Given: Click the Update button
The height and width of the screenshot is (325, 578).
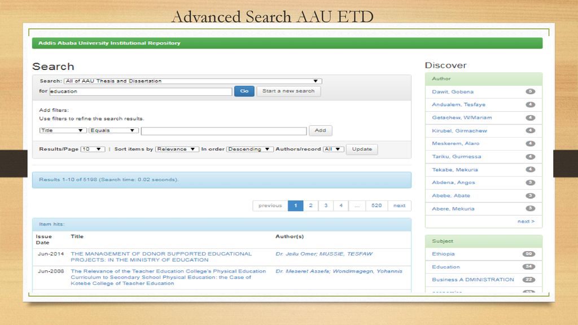Looking at the screenshot, I should [362, 149].
